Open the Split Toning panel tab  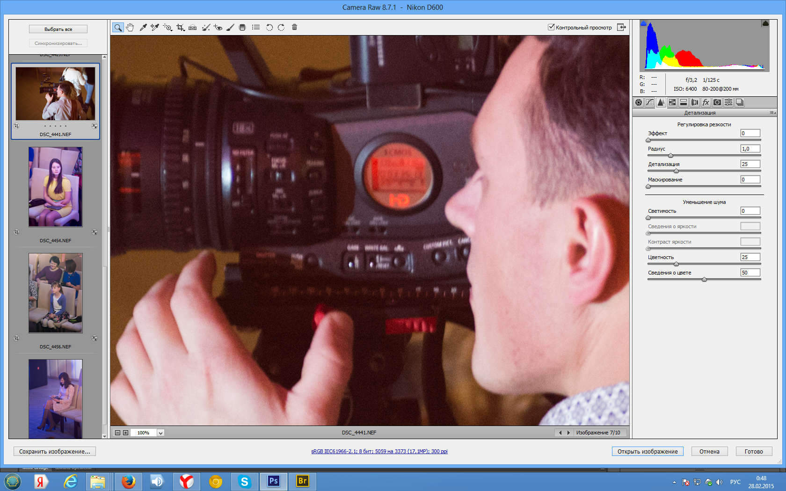point(684,102)
